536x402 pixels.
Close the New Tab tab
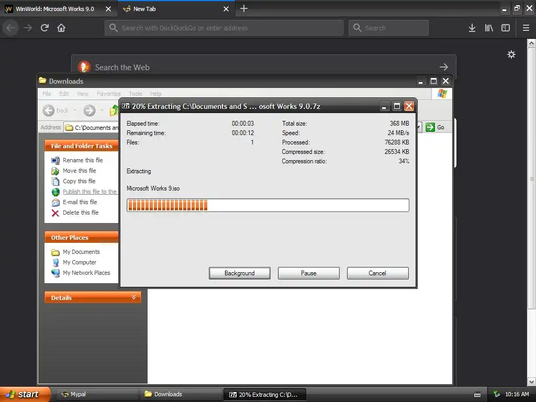(x=226, y=9)
